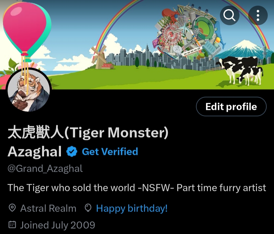
Task: Tap the cows in the header banner
Action: pos(240,71)
